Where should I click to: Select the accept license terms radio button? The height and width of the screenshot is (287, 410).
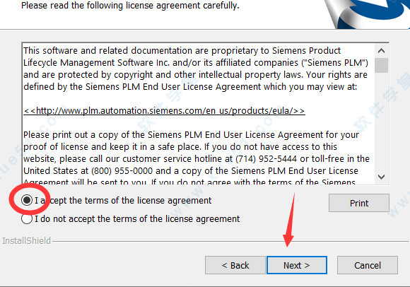click(27, 200)
